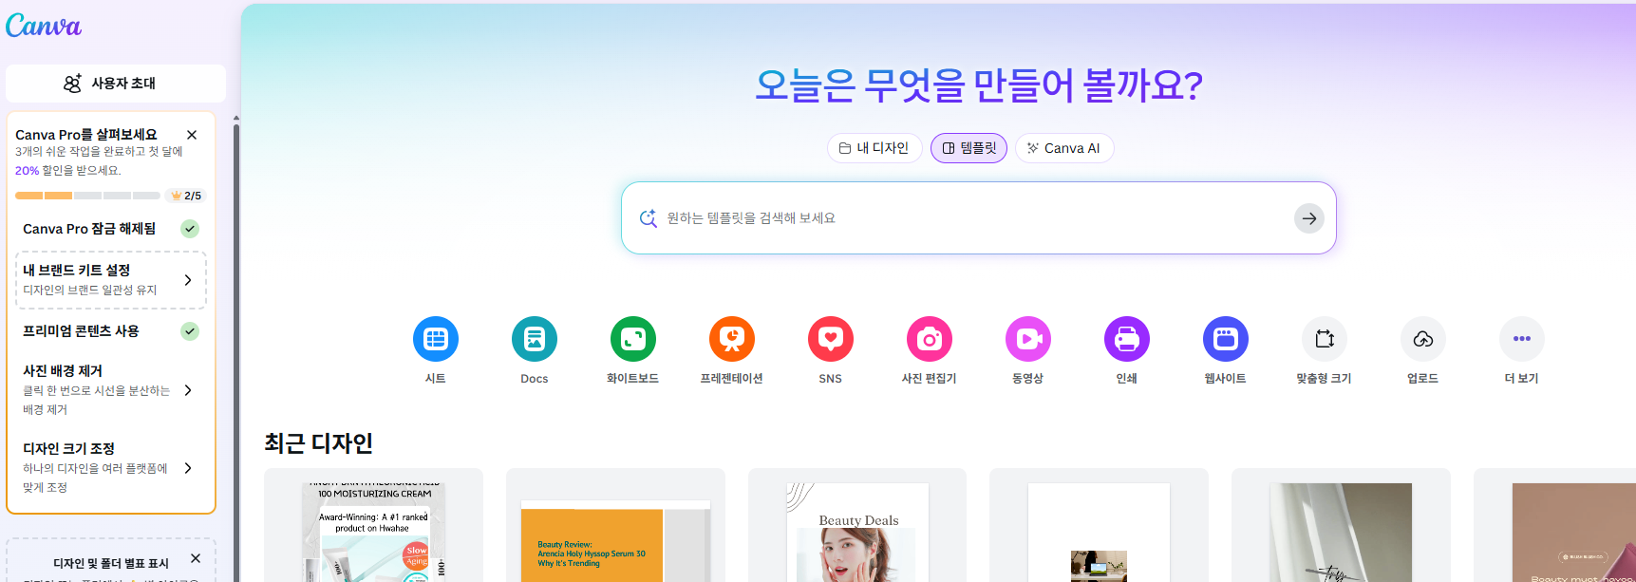Click the SNS heart icon
1636x582 pixels.
(x=831, y=339)
